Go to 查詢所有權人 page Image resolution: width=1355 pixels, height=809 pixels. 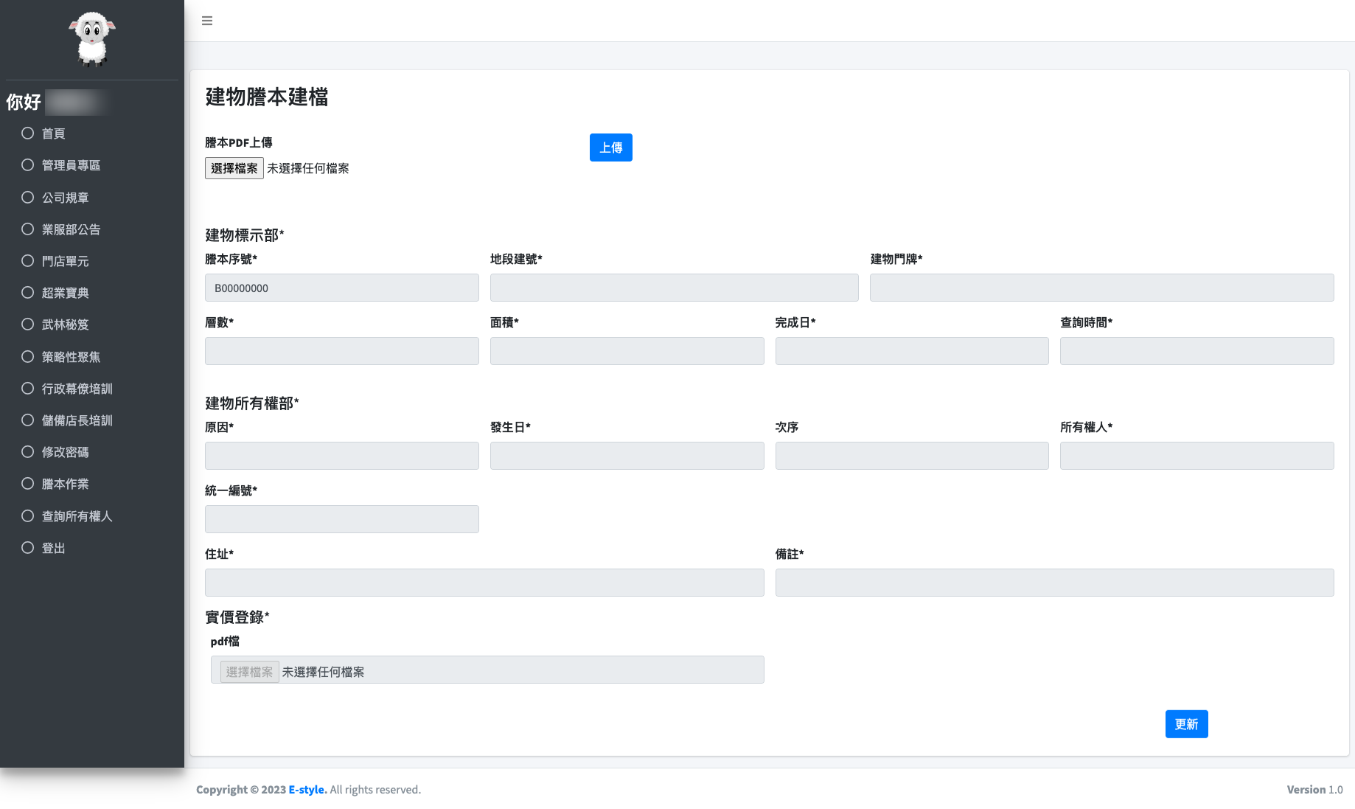point(77,516)
